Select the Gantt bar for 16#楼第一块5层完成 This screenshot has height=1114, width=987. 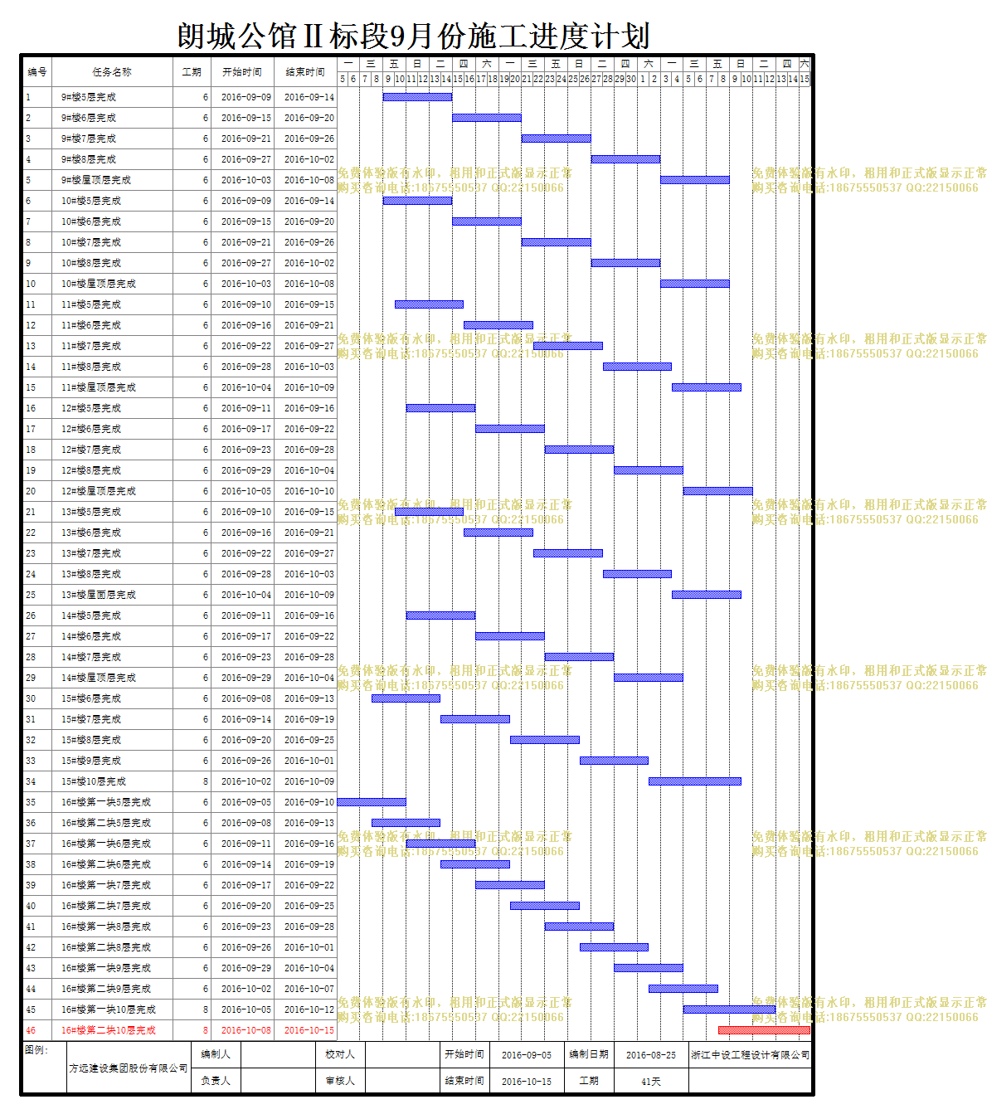click(x=372, y=802)
